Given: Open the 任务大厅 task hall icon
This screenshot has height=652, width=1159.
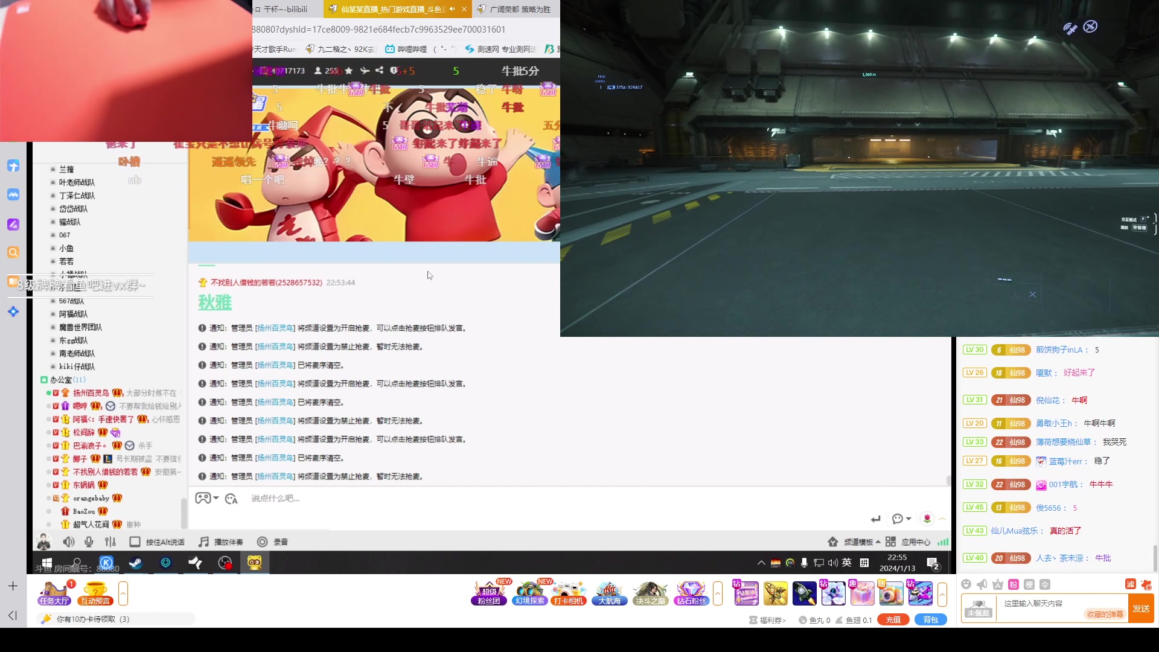Looking at the screenshot, I should click(x=54, y=593).
